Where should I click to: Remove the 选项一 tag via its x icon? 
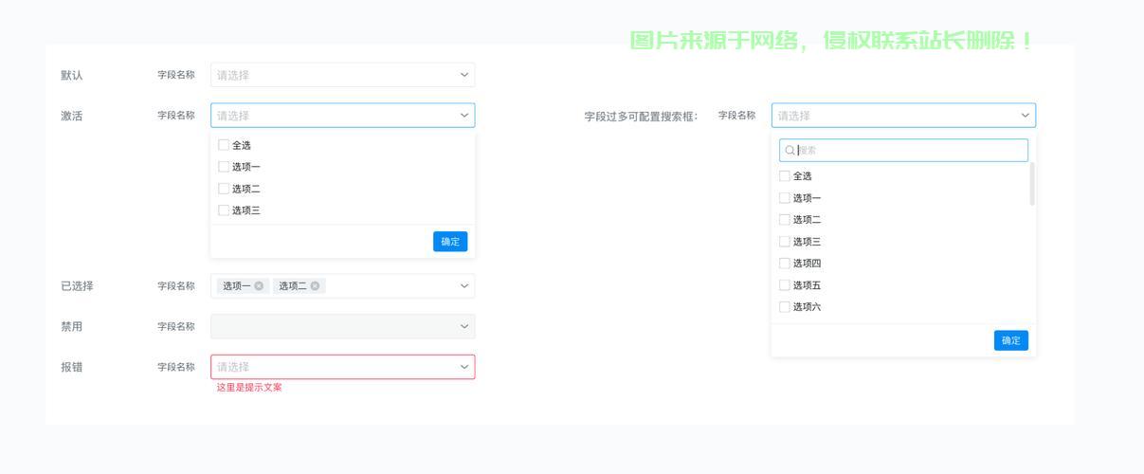259,285
